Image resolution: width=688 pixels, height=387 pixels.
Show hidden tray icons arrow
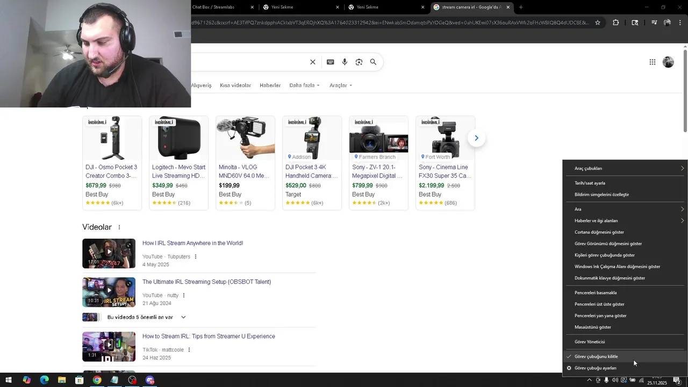point(589,380)
